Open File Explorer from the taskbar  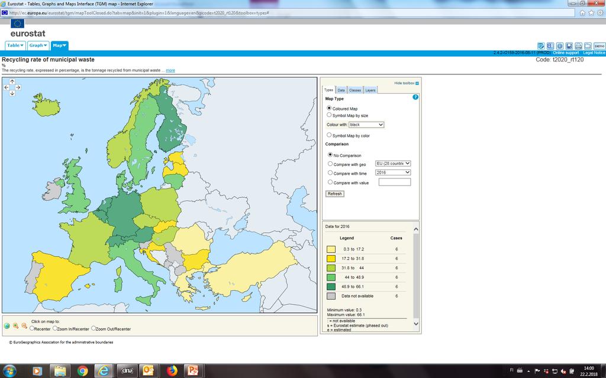pyautogui.click(x=60, y=371)
